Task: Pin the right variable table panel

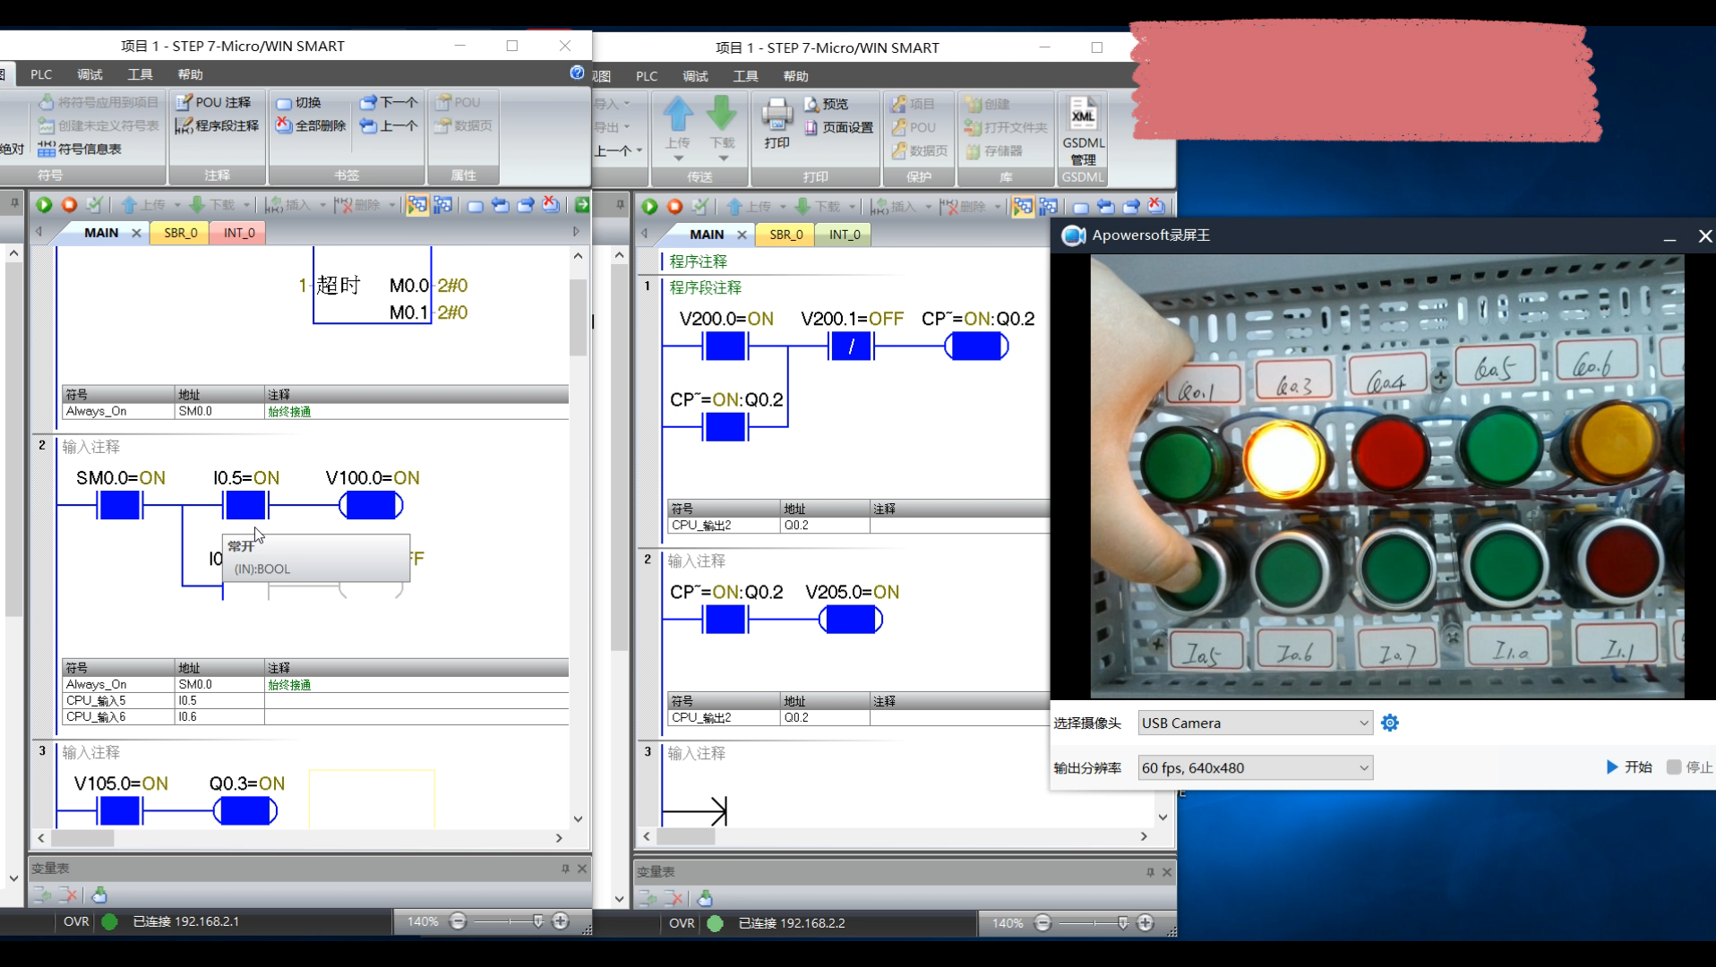Action: click(x=1150, y=872)
